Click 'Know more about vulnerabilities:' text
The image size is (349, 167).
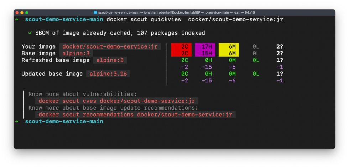pyautogui.click(x=83, y=94)
